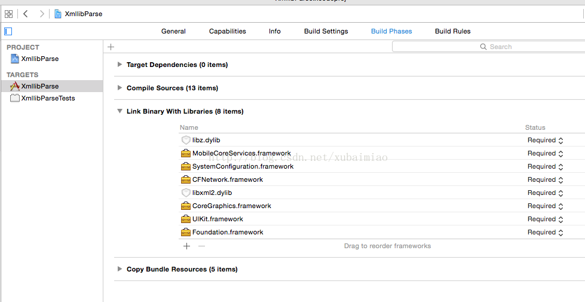Click the libxml2.dylib library icon

[x=186, y=193]
